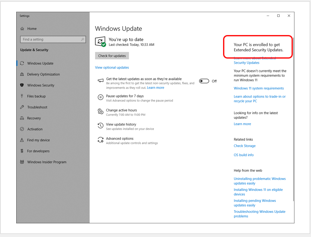Open Windows 11 system requirements link
Screen dimensions: 311x237
point(259,88)
